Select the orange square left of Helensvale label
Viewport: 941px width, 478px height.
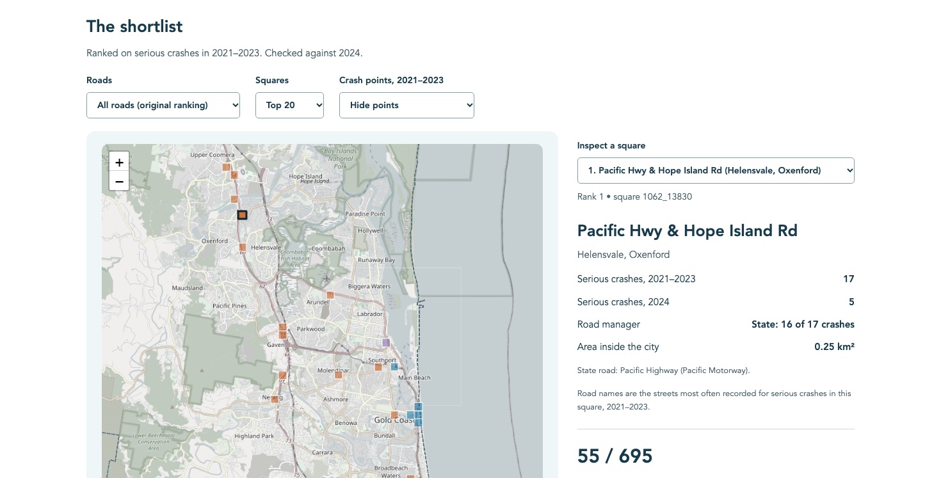[243, 247]
